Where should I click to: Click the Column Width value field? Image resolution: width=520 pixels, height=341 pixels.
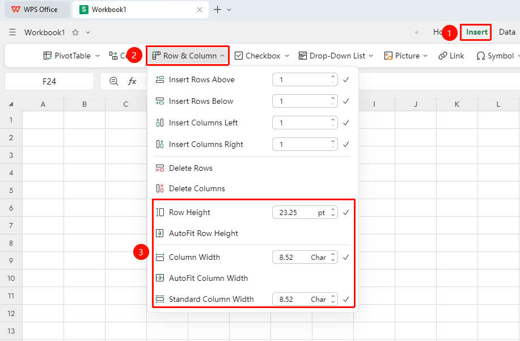[x=305, y=257]
